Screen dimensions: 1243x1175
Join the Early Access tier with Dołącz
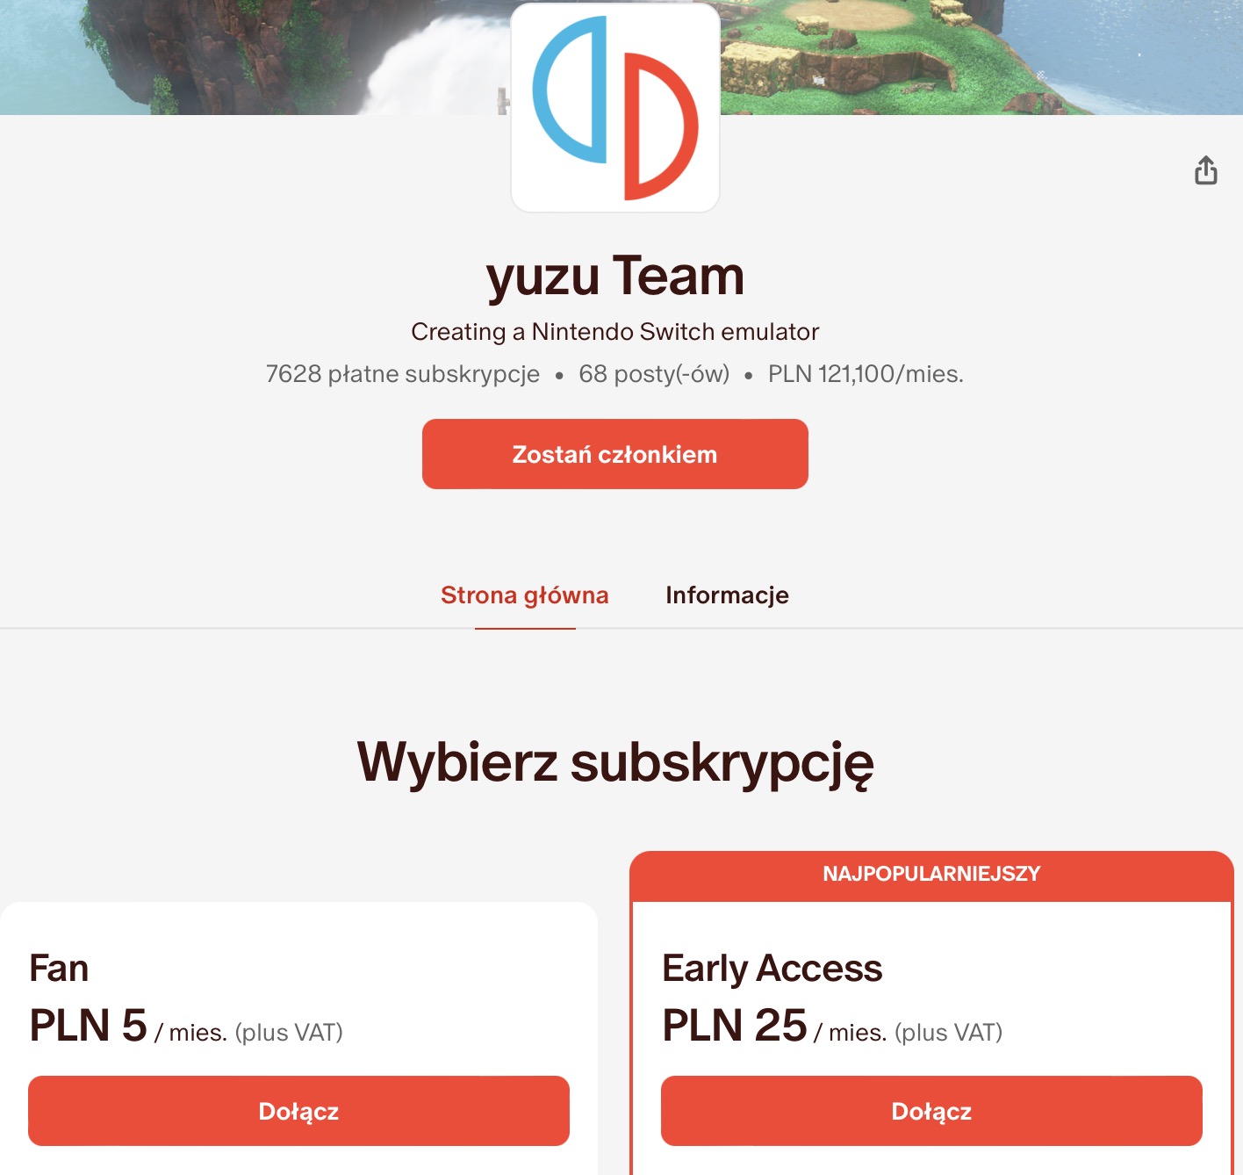click(x=931, y=1111)
